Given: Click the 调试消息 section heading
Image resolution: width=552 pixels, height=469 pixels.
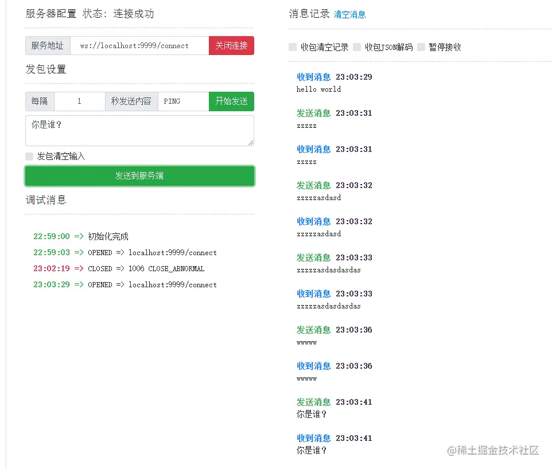Looking at the screenshot, I should pos(46,200).
